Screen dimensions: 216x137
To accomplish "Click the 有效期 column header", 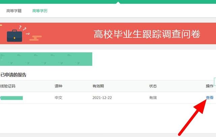I will (99, 86).
